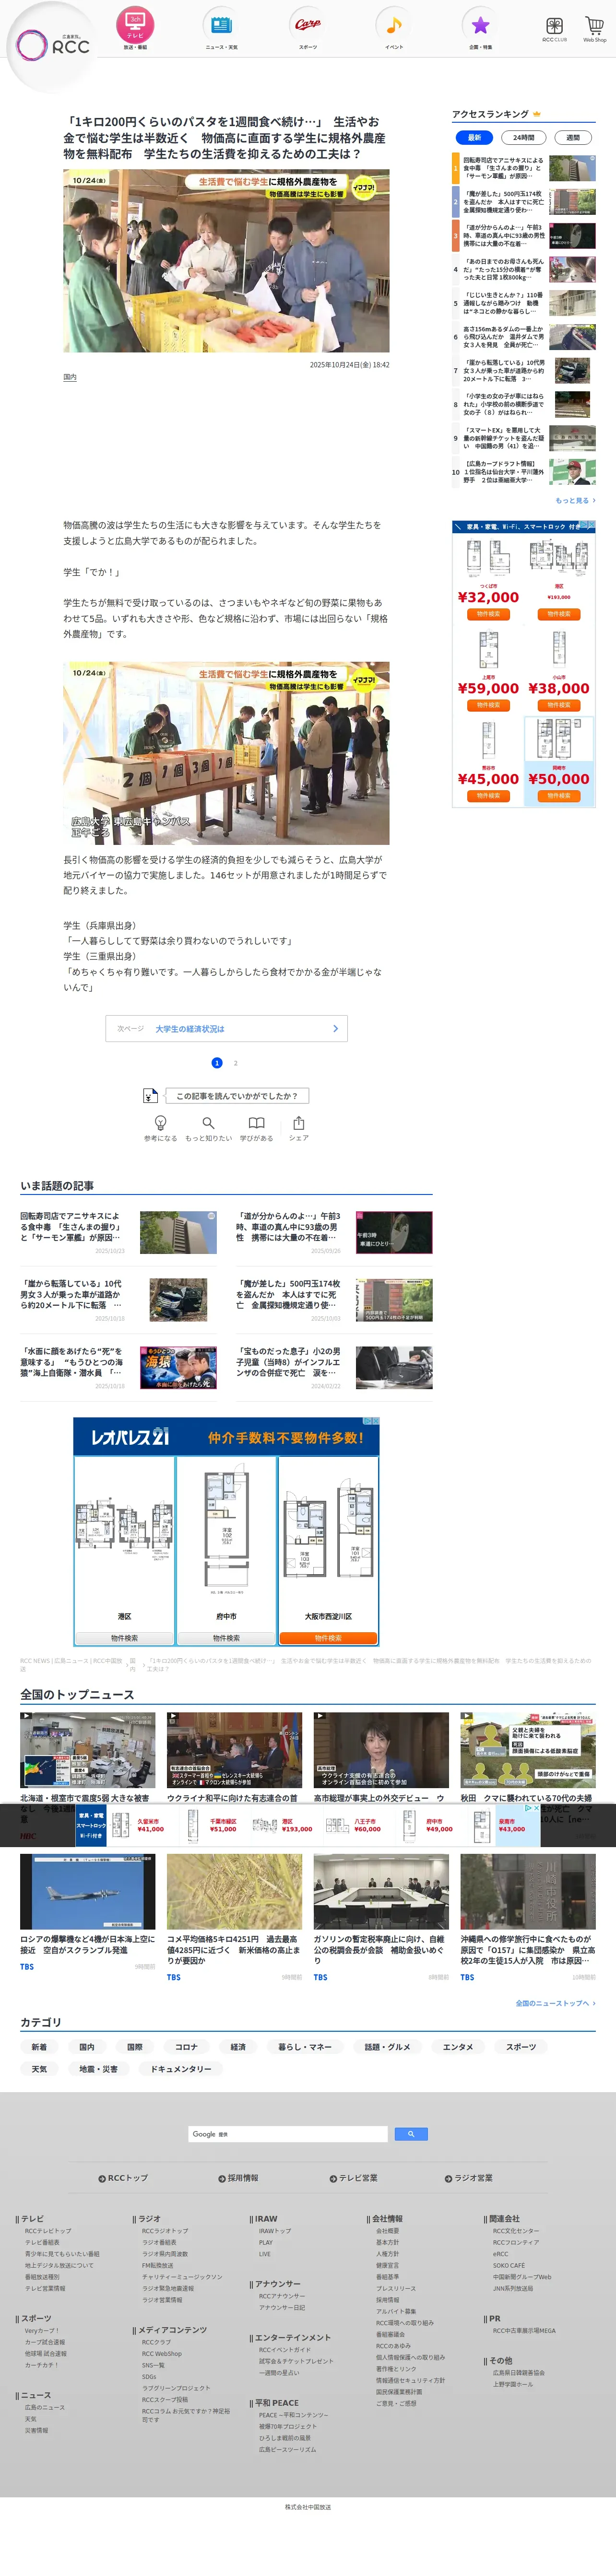Image resolution: width=616 pixels, height=2576 pixels.
Task: Go to page 2 of the article
Action: point(236,1063)
